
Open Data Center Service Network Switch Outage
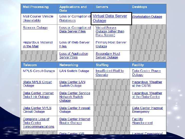75,97
